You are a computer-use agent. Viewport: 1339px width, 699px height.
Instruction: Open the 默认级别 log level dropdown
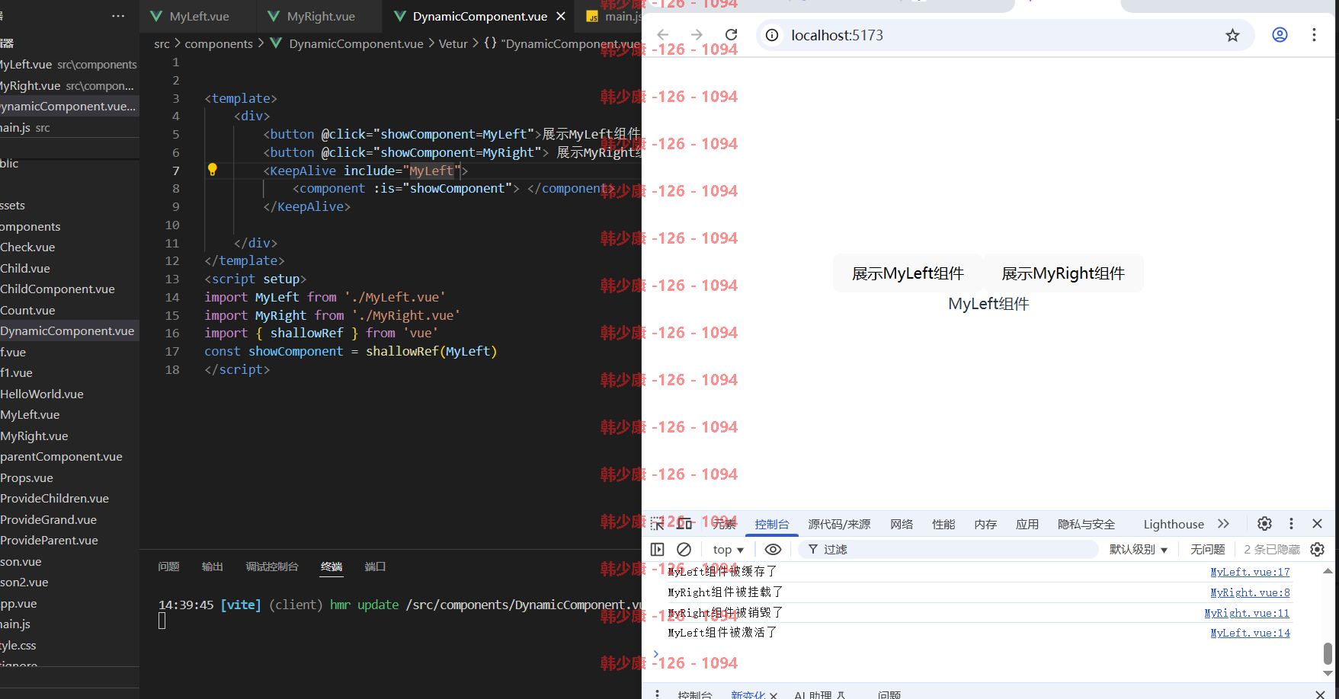[1138, 549]
